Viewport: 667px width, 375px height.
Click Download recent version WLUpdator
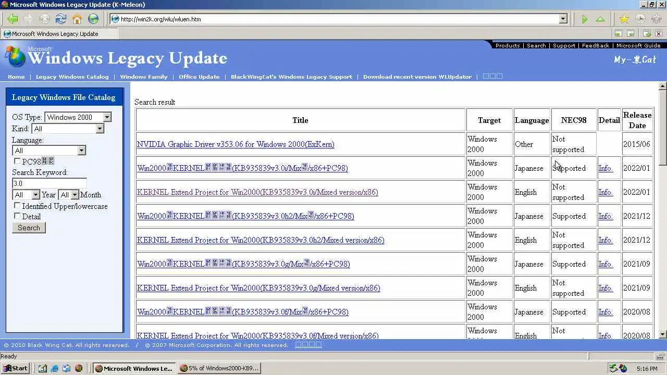[417, 77]
